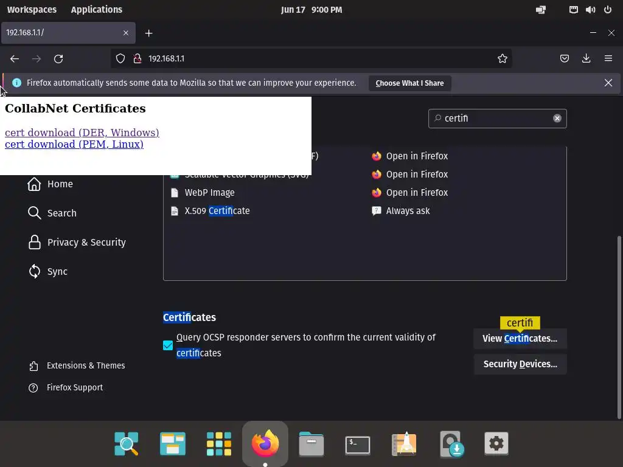Open the Downloads panel
The height and width of the screenshot is (467, 623).
[x=586, y=59]
